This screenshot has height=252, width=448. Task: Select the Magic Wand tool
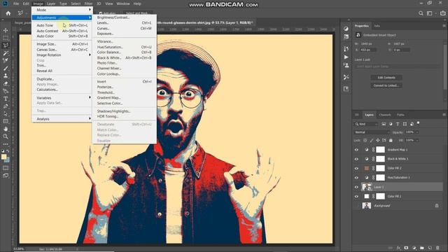click(6, 53)
